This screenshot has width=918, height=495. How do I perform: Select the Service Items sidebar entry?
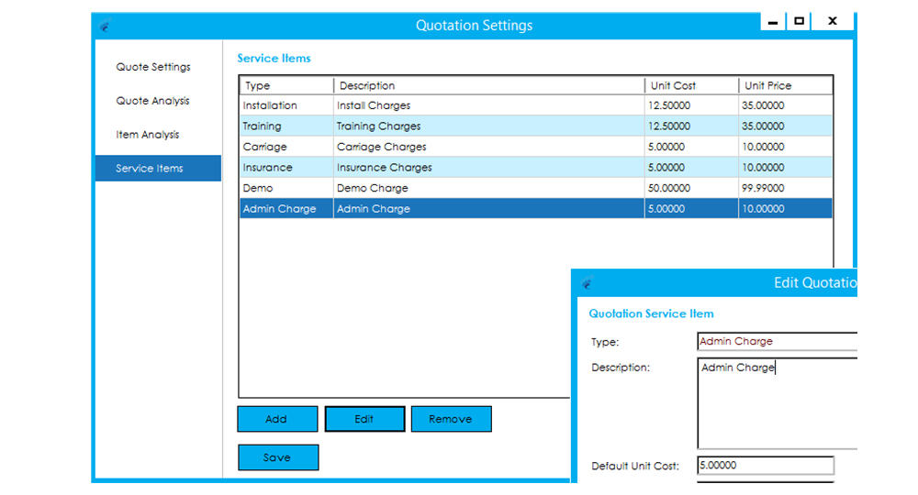[x=158, y=169]
